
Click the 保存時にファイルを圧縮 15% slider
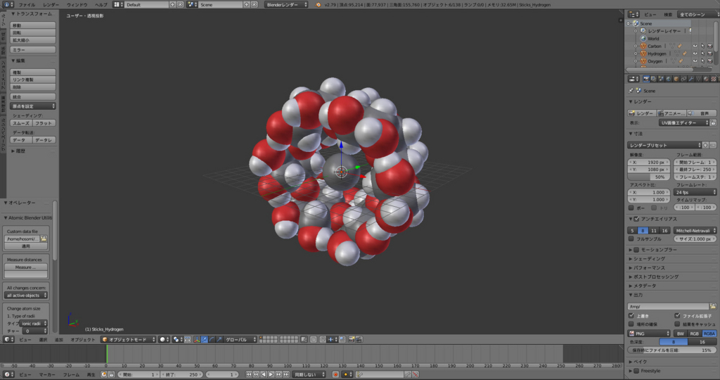pos(671,350)
